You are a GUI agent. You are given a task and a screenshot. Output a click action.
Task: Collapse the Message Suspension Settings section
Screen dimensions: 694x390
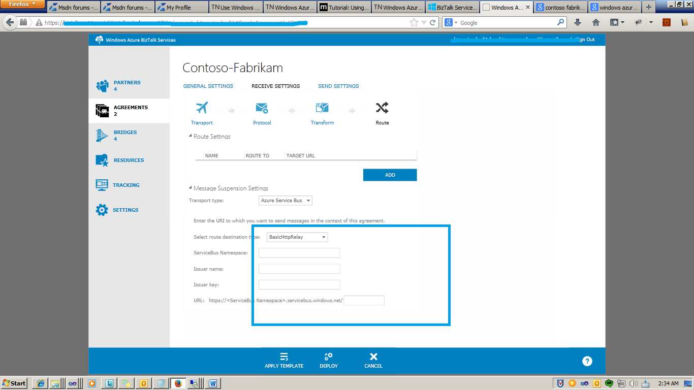190,188
